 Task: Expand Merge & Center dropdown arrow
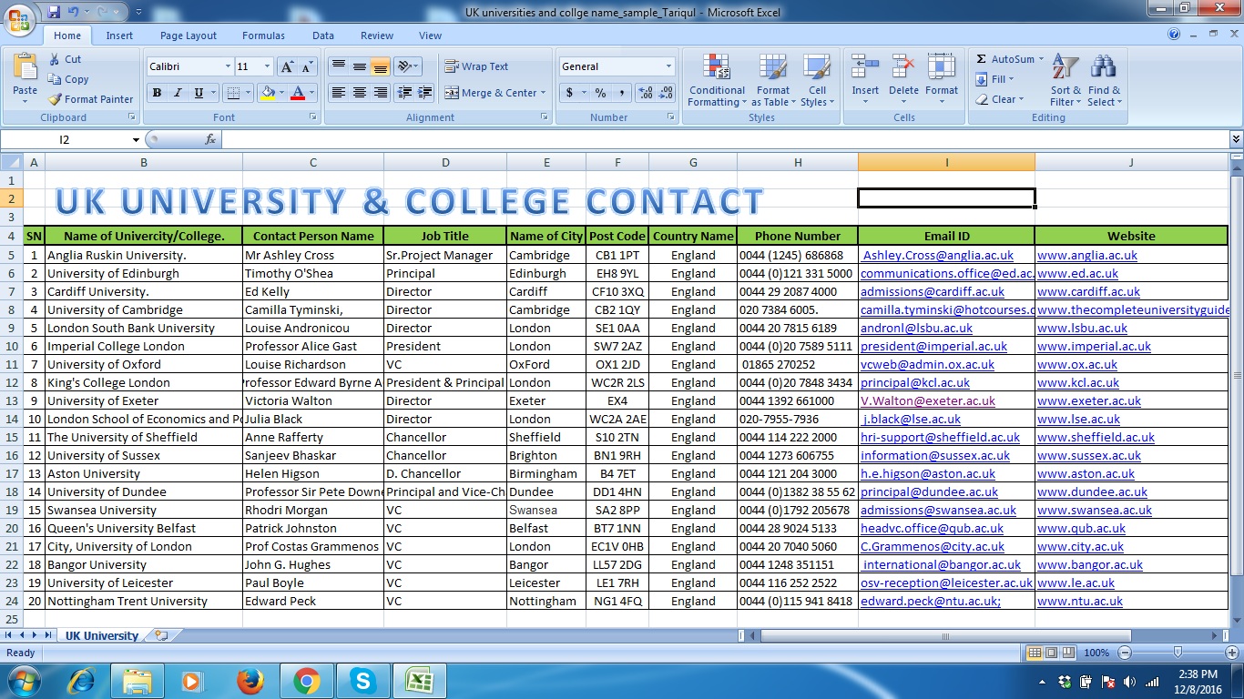[x=543, y=93]
